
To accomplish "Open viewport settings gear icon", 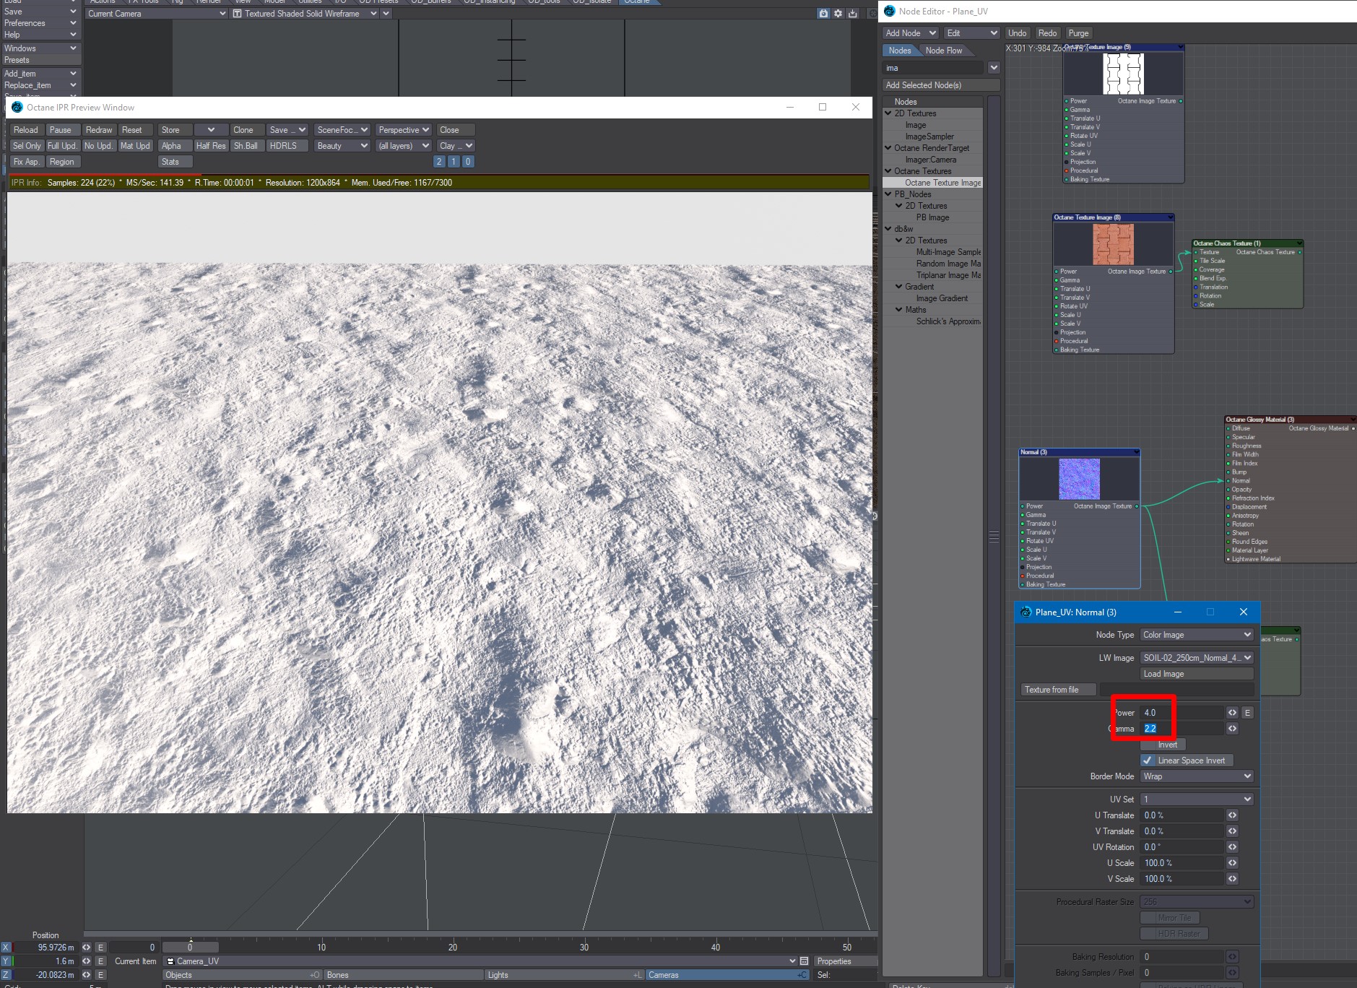I will (838, 14).
